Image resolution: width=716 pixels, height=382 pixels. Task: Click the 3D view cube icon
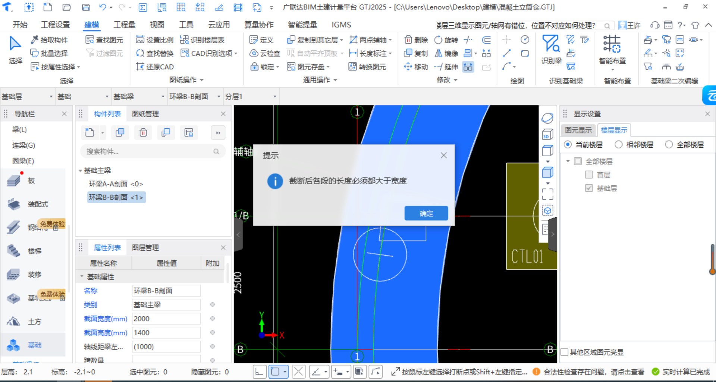click(547, 135)
